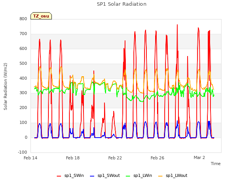This screenshot has width=244, height=183.
Task: Click the Mar 2 x-axis tick label
Action: (199, 157)
